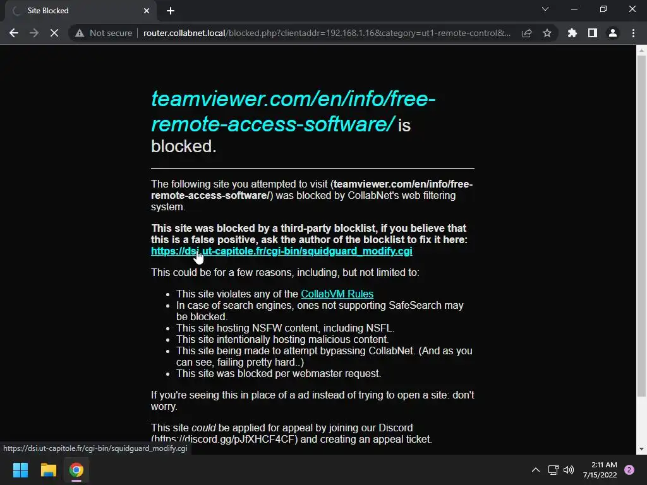Image resolution: width=647 pixels, height=485 pixels.
Task: Open the CollabVM Rules link
Action: click(x=337, y=294)
